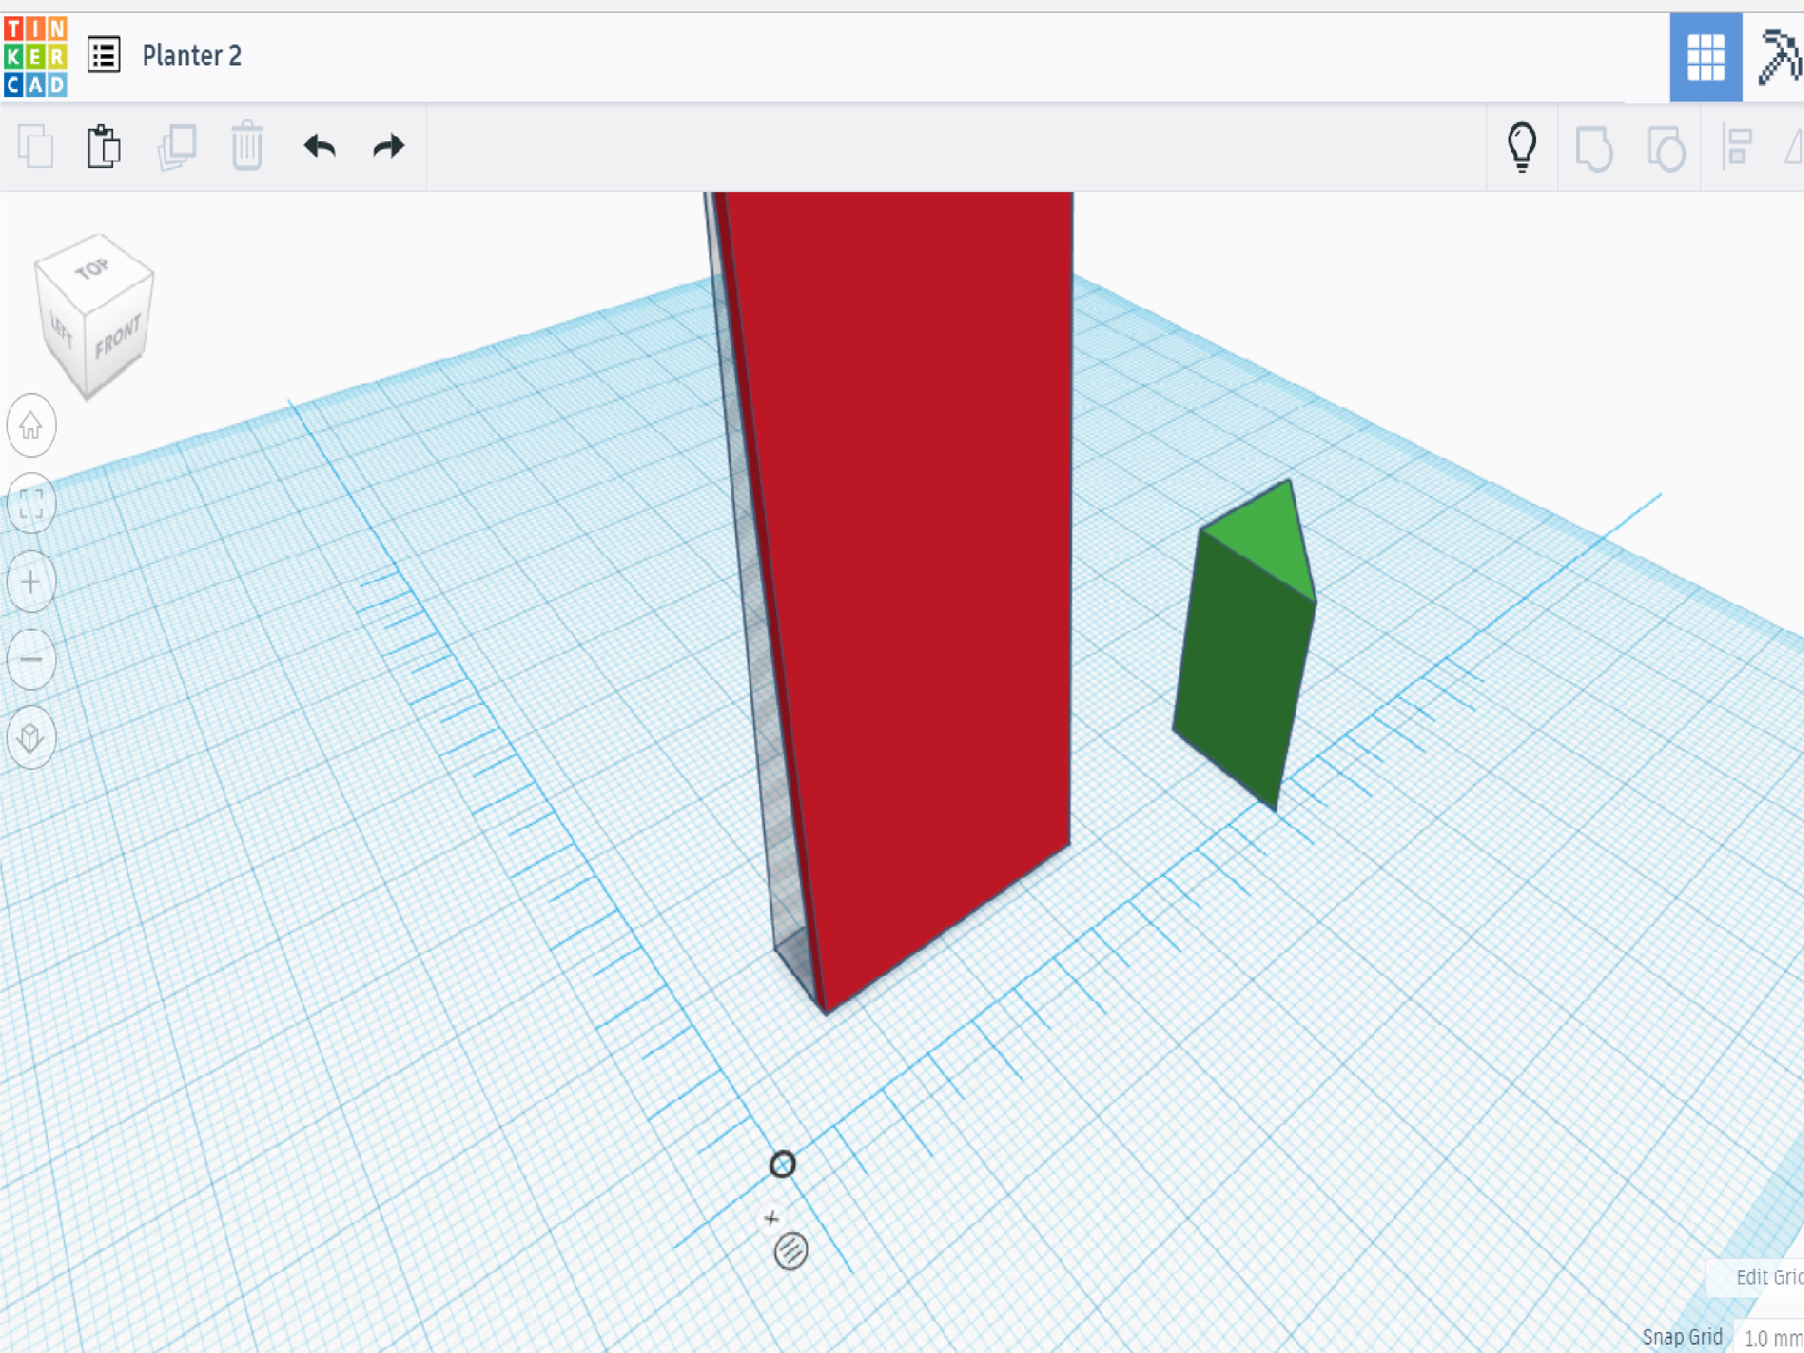Click the Delete trash icon

point(247,146)
